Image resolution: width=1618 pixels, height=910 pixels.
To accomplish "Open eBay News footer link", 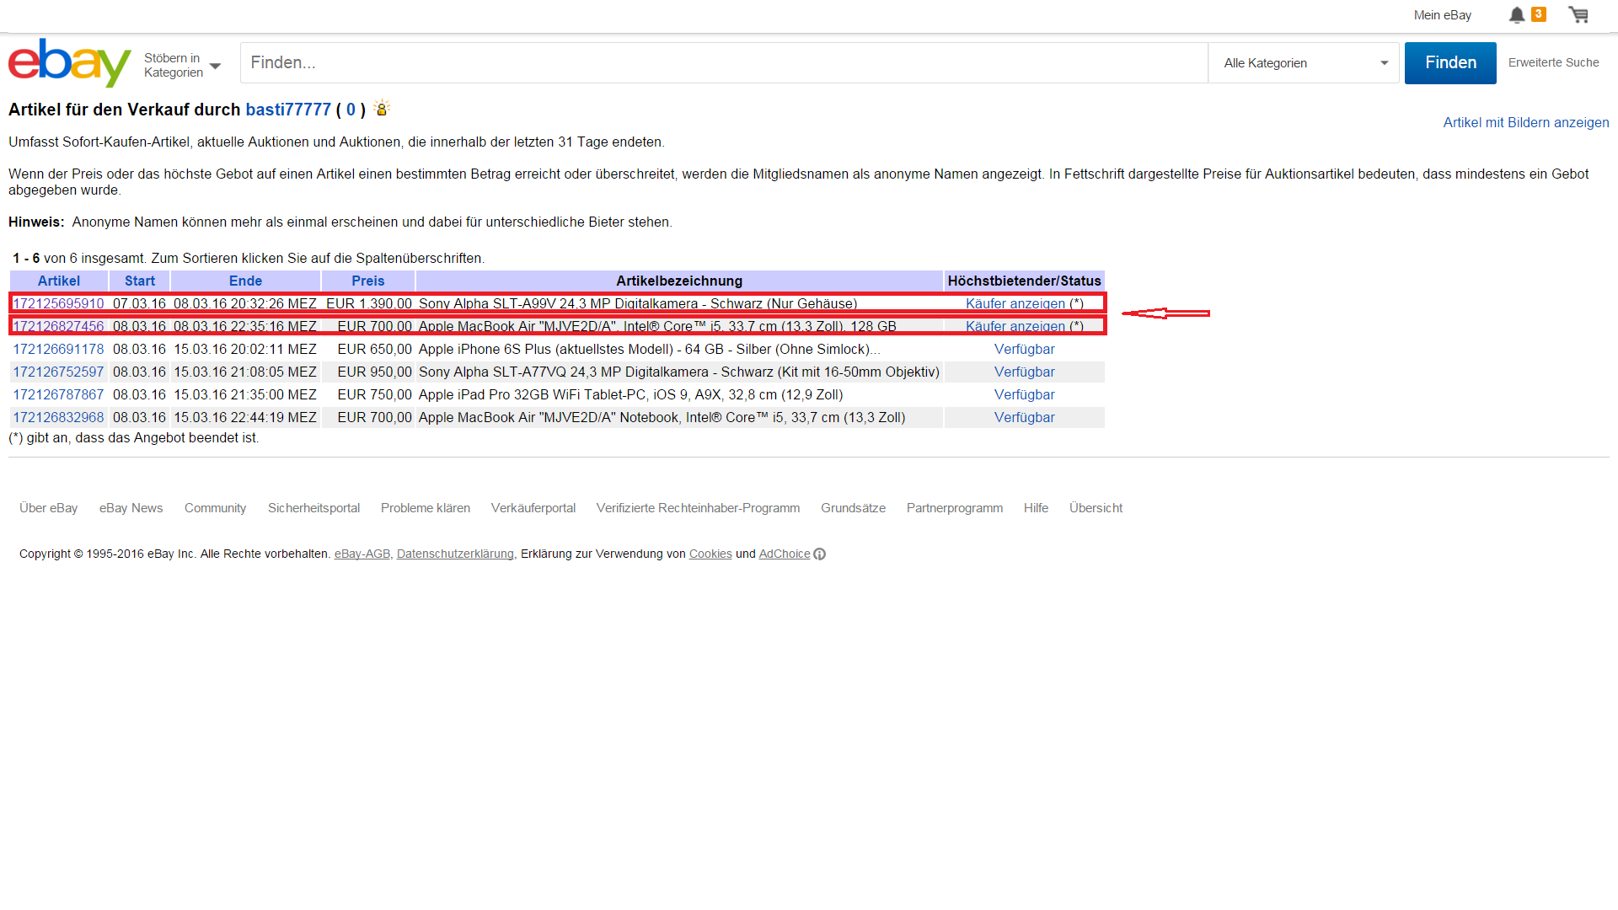I will [131, 508].
